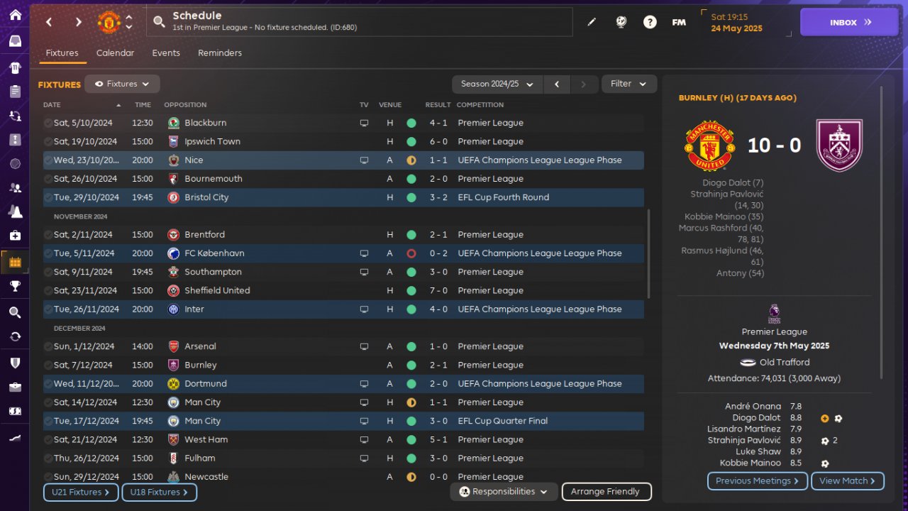
Task: Open the help question mark icon
Action: click(x=650, y=22)
